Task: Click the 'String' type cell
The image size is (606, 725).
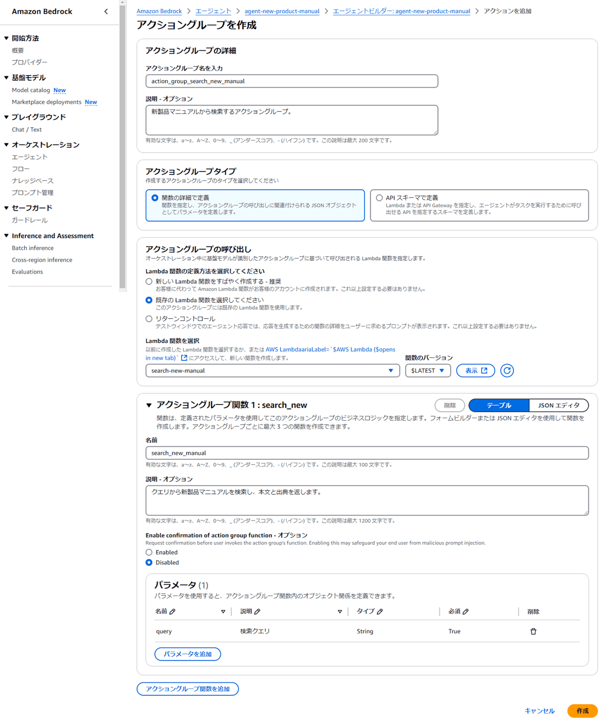Action: pos(365,631)
